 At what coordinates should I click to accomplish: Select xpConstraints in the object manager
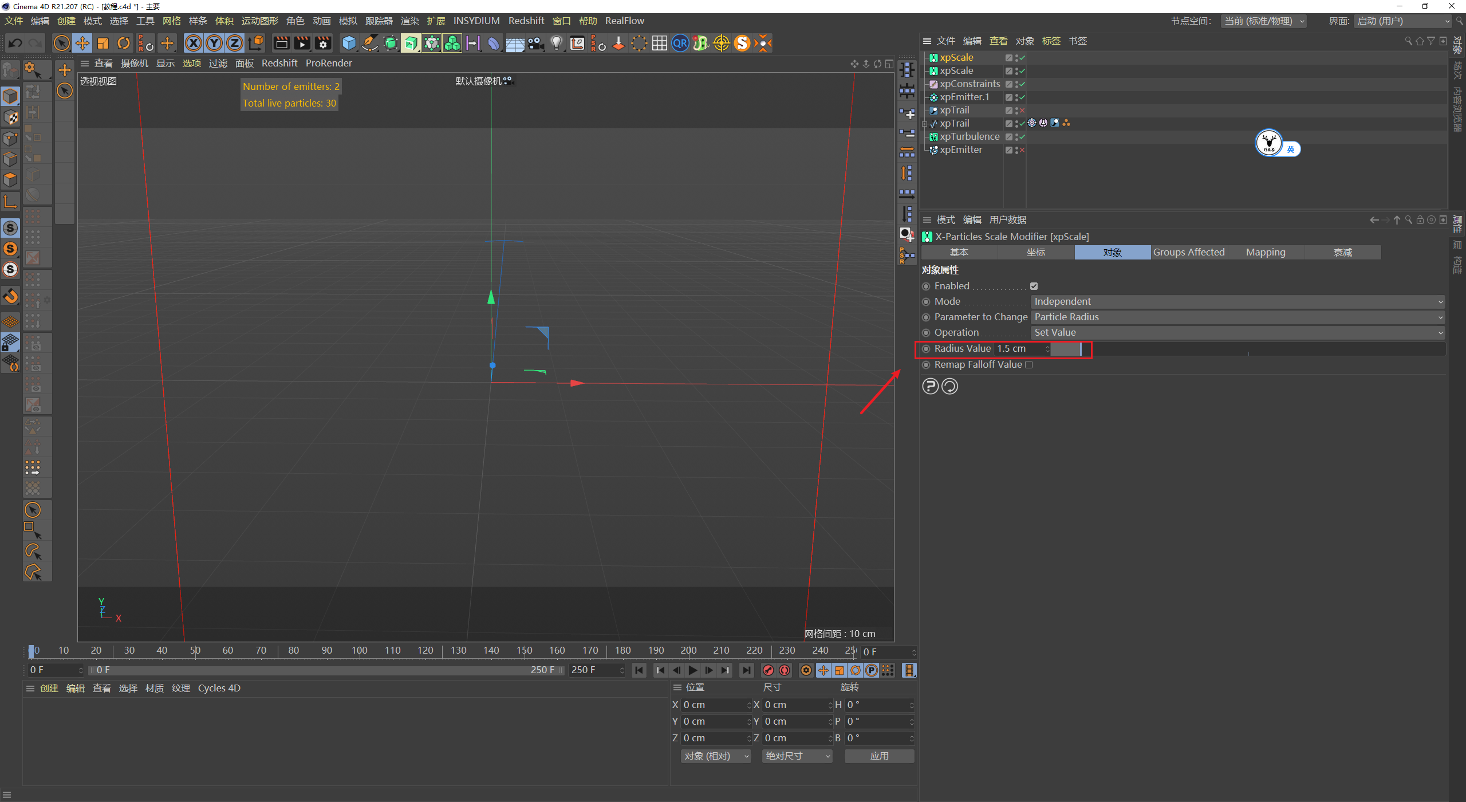click(970, 84)
